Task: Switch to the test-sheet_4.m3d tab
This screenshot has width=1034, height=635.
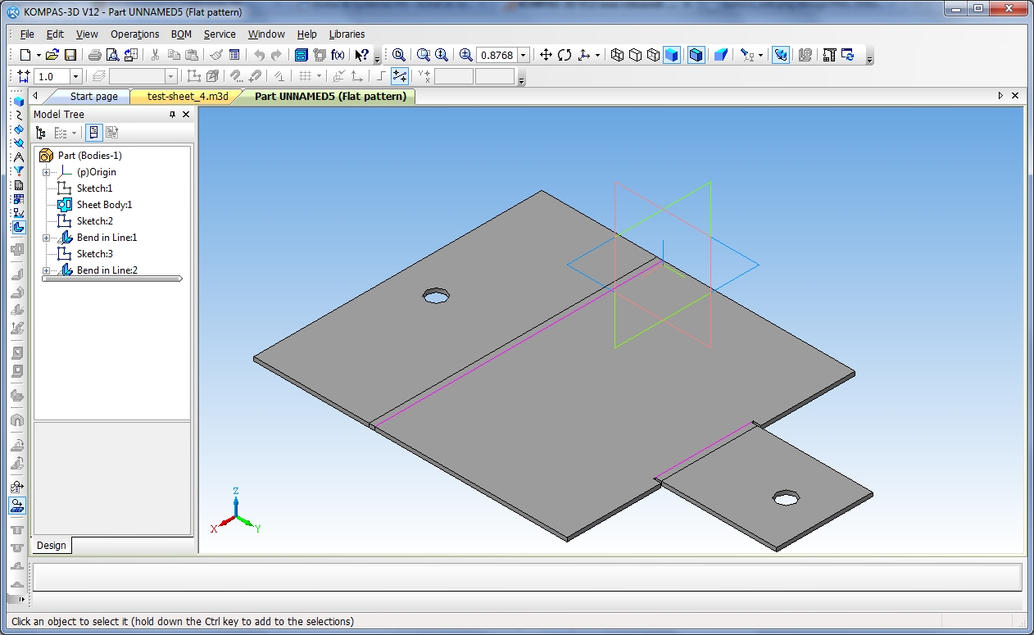Action: (x=188, y=97)
